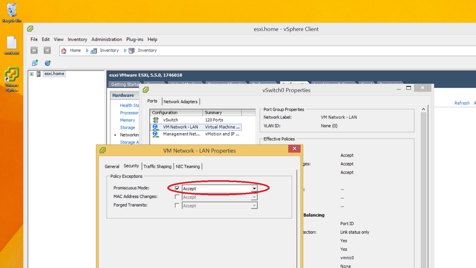Switch to the NIC Teaming tab
The image size is (476, 268).
(188, 167)
